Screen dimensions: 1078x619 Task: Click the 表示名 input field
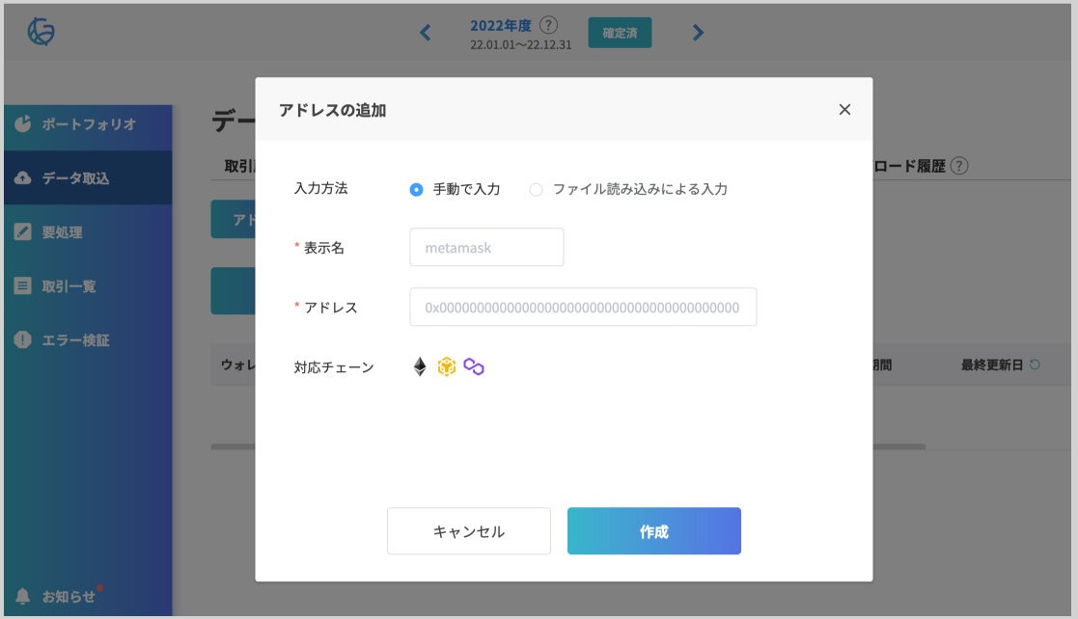click(x=486, y=248)
